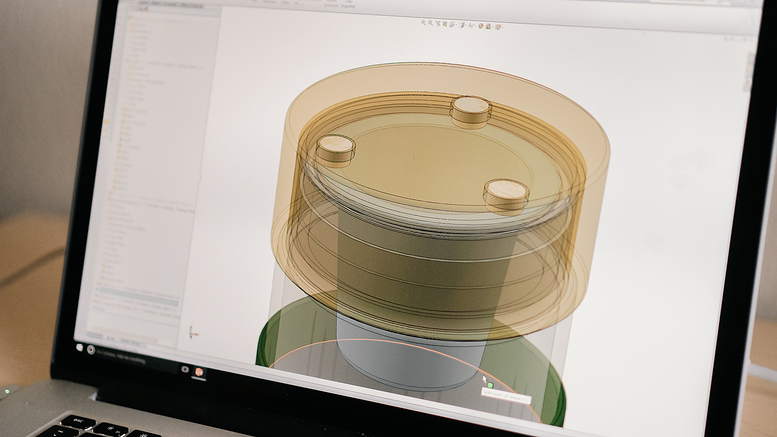Screen dimensions: 777x437
Task: Toggle the Section View icon
Action: coord(445,24)
